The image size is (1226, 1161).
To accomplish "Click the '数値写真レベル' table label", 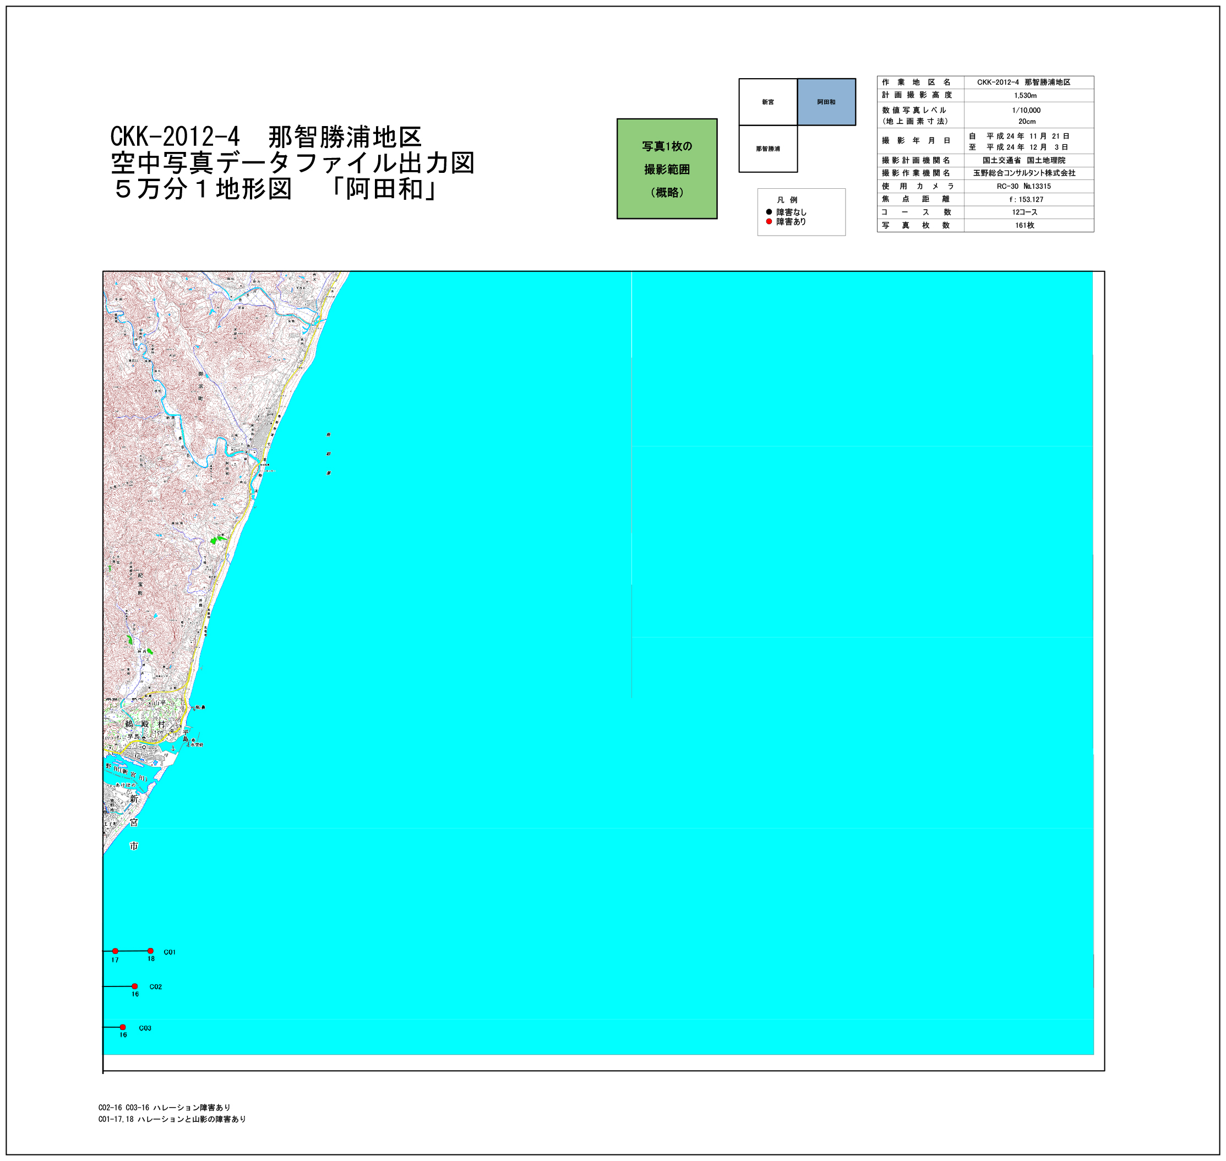I will tap(914, 110).
